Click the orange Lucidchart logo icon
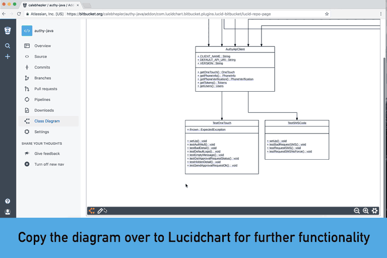387x258 pixels. 92,211
